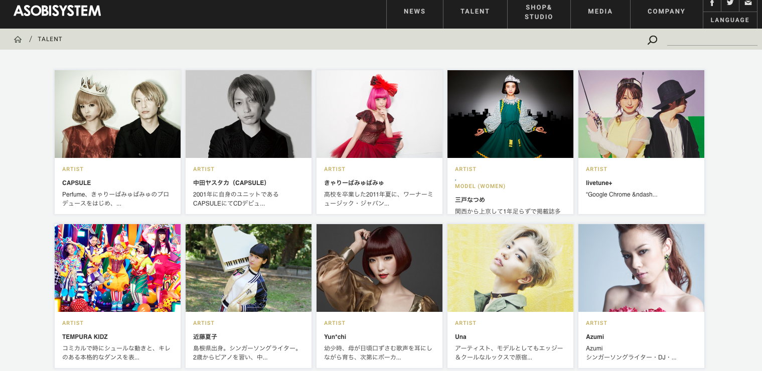Open the Azumi artist name link
The image size is (762, 371).
[x=595, y=337]
